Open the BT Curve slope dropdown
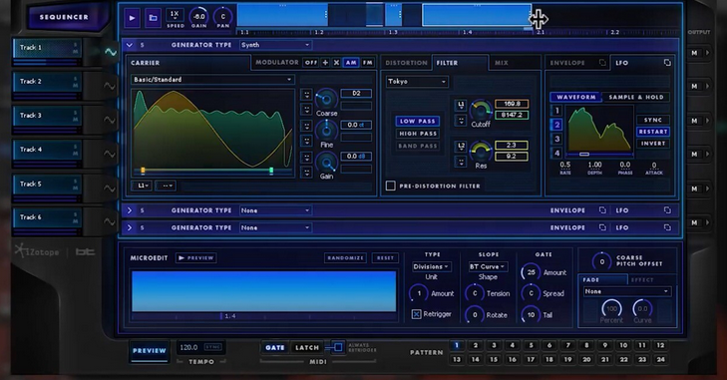 tap(488, 266)
